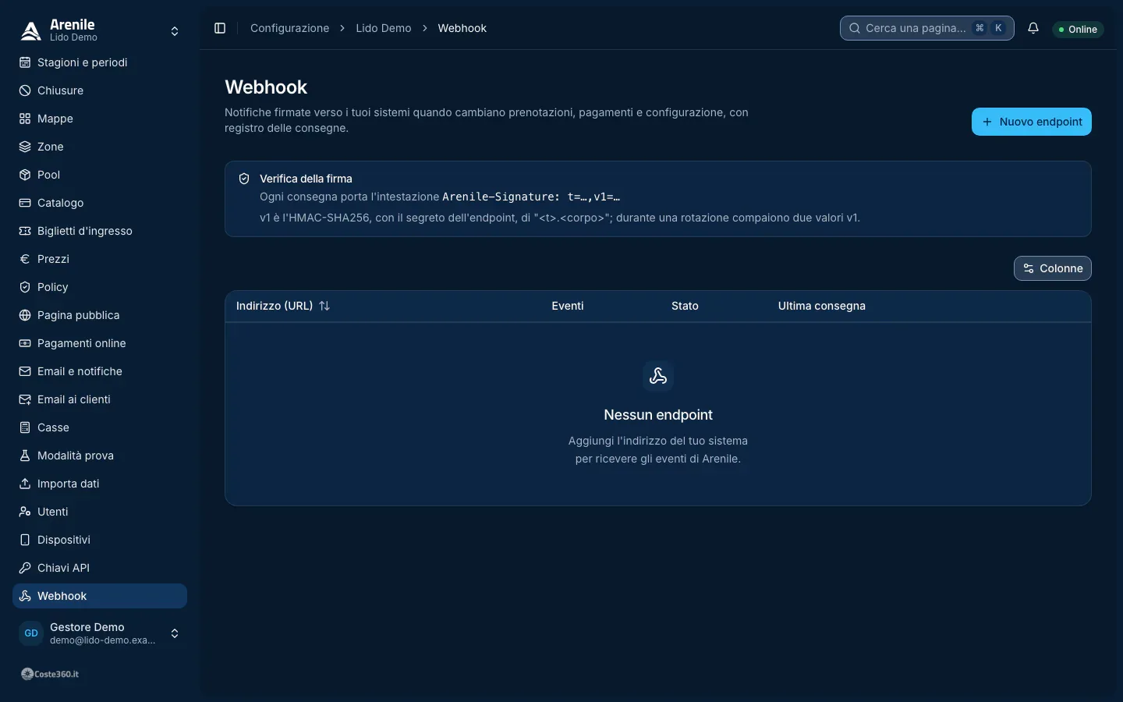Navigate to Configurazione breadcrumb

pyautogui.click(x=290, y=28)
